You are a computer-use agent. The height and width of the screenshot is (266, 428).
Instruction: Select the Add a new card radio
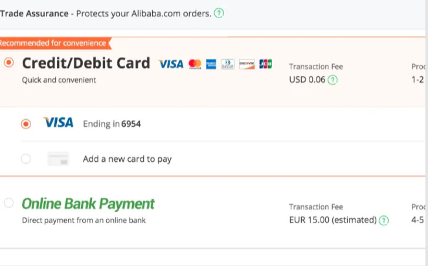click(26, 159)
